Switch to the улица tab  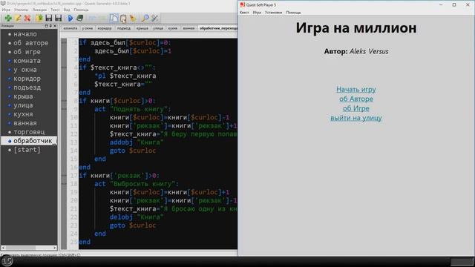click(x=158, y=28)
